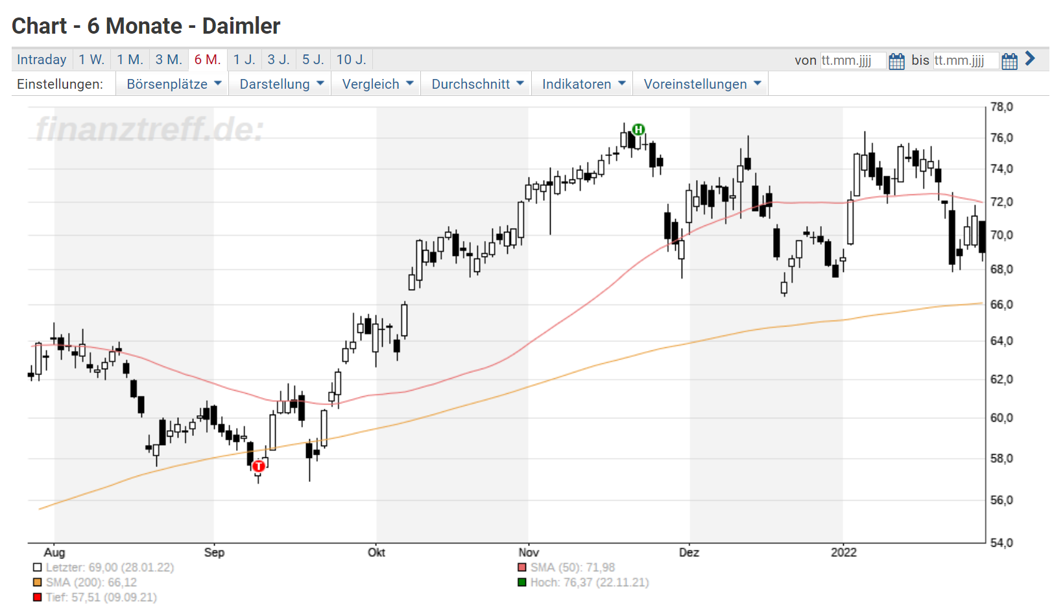Click the 78,0 price axis label
Screen dimensions: 1052x616
coord(1001,107)
